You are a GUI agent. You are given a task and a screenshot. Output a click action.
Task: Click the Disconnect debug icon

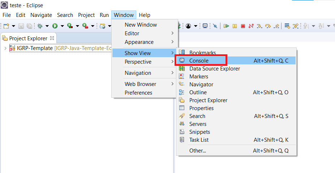(x=251, y=26)
